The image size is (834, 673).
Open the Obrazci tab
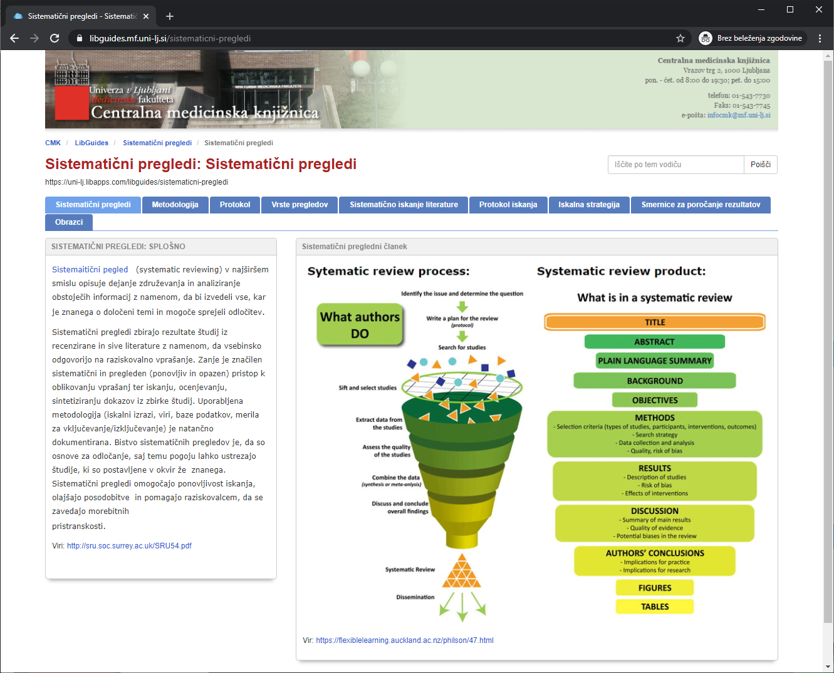tap(69, 222)
